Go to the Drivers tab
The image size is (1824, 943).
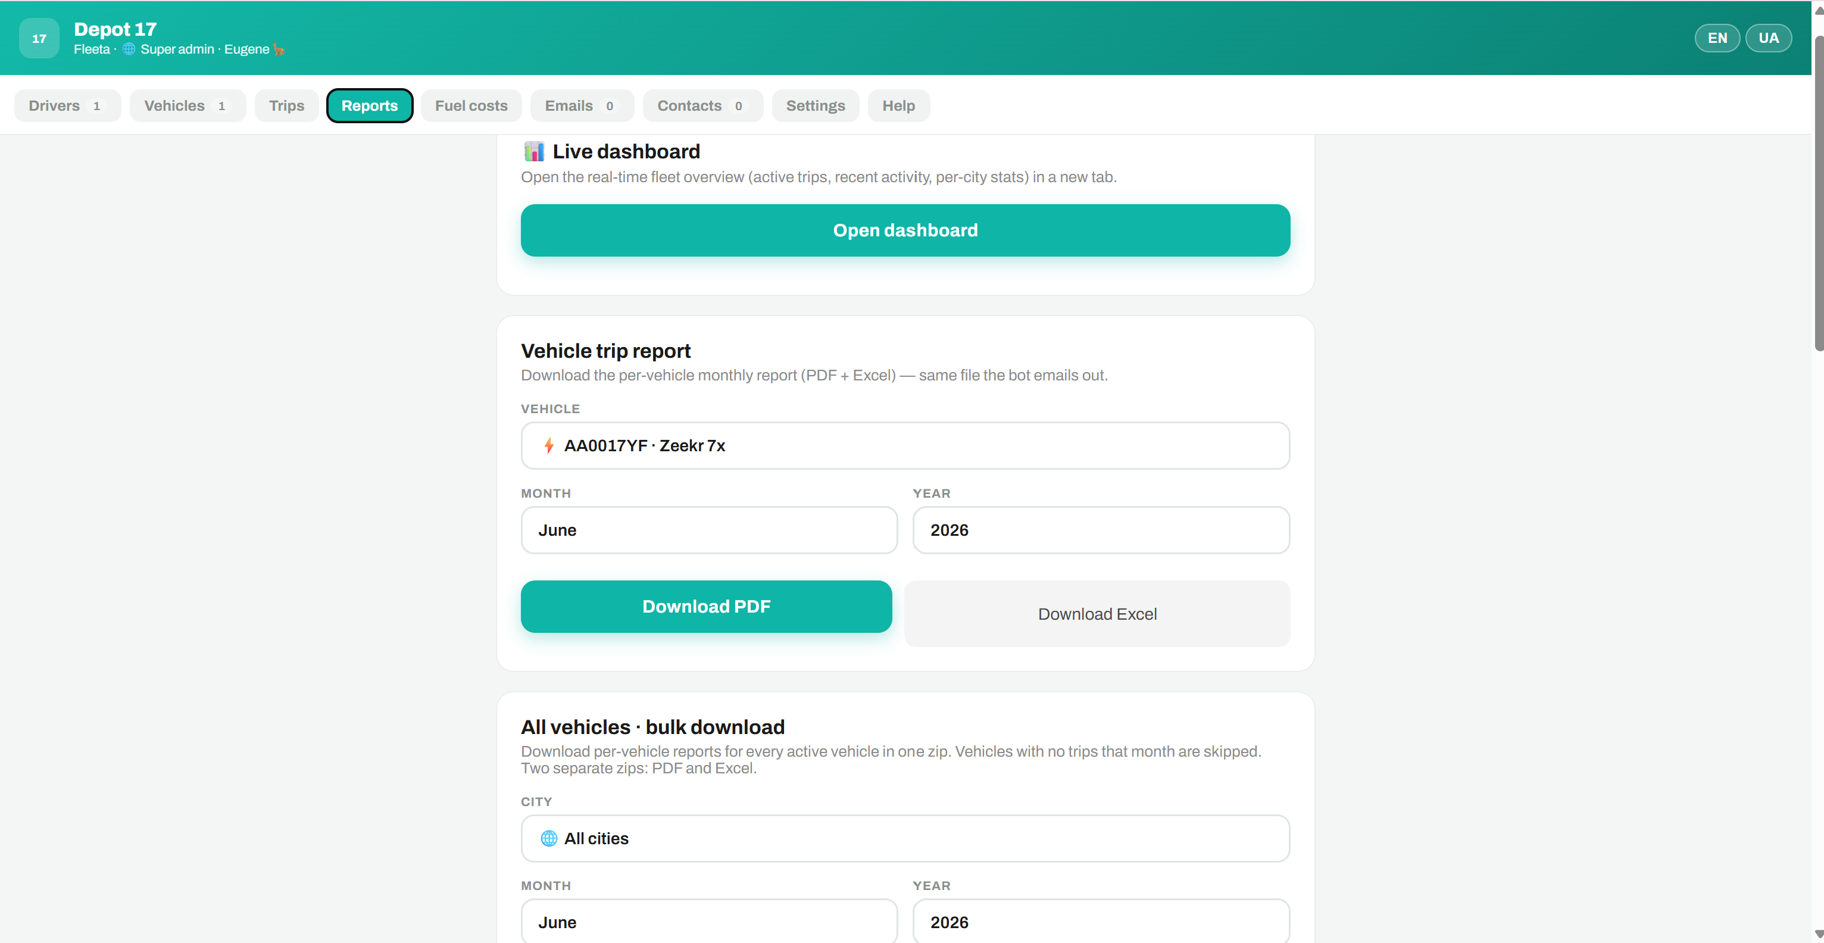point(67,105)
